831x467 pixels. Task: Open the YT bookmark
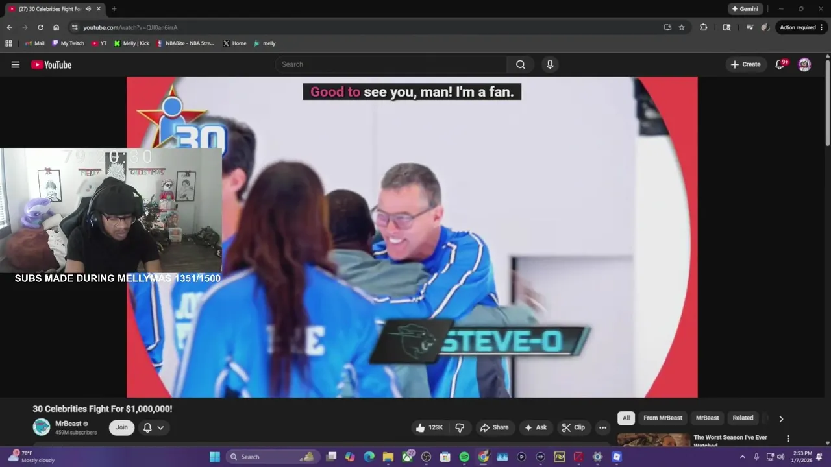coord(99,43)
